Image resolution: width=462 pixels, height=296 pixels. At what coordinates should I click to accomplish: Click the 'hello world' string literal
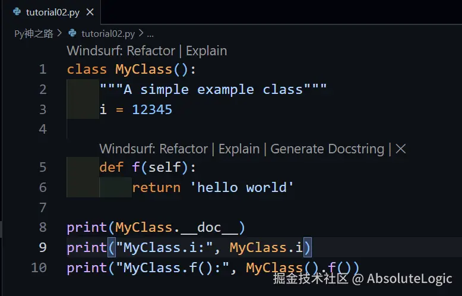(x=242, y=187)
